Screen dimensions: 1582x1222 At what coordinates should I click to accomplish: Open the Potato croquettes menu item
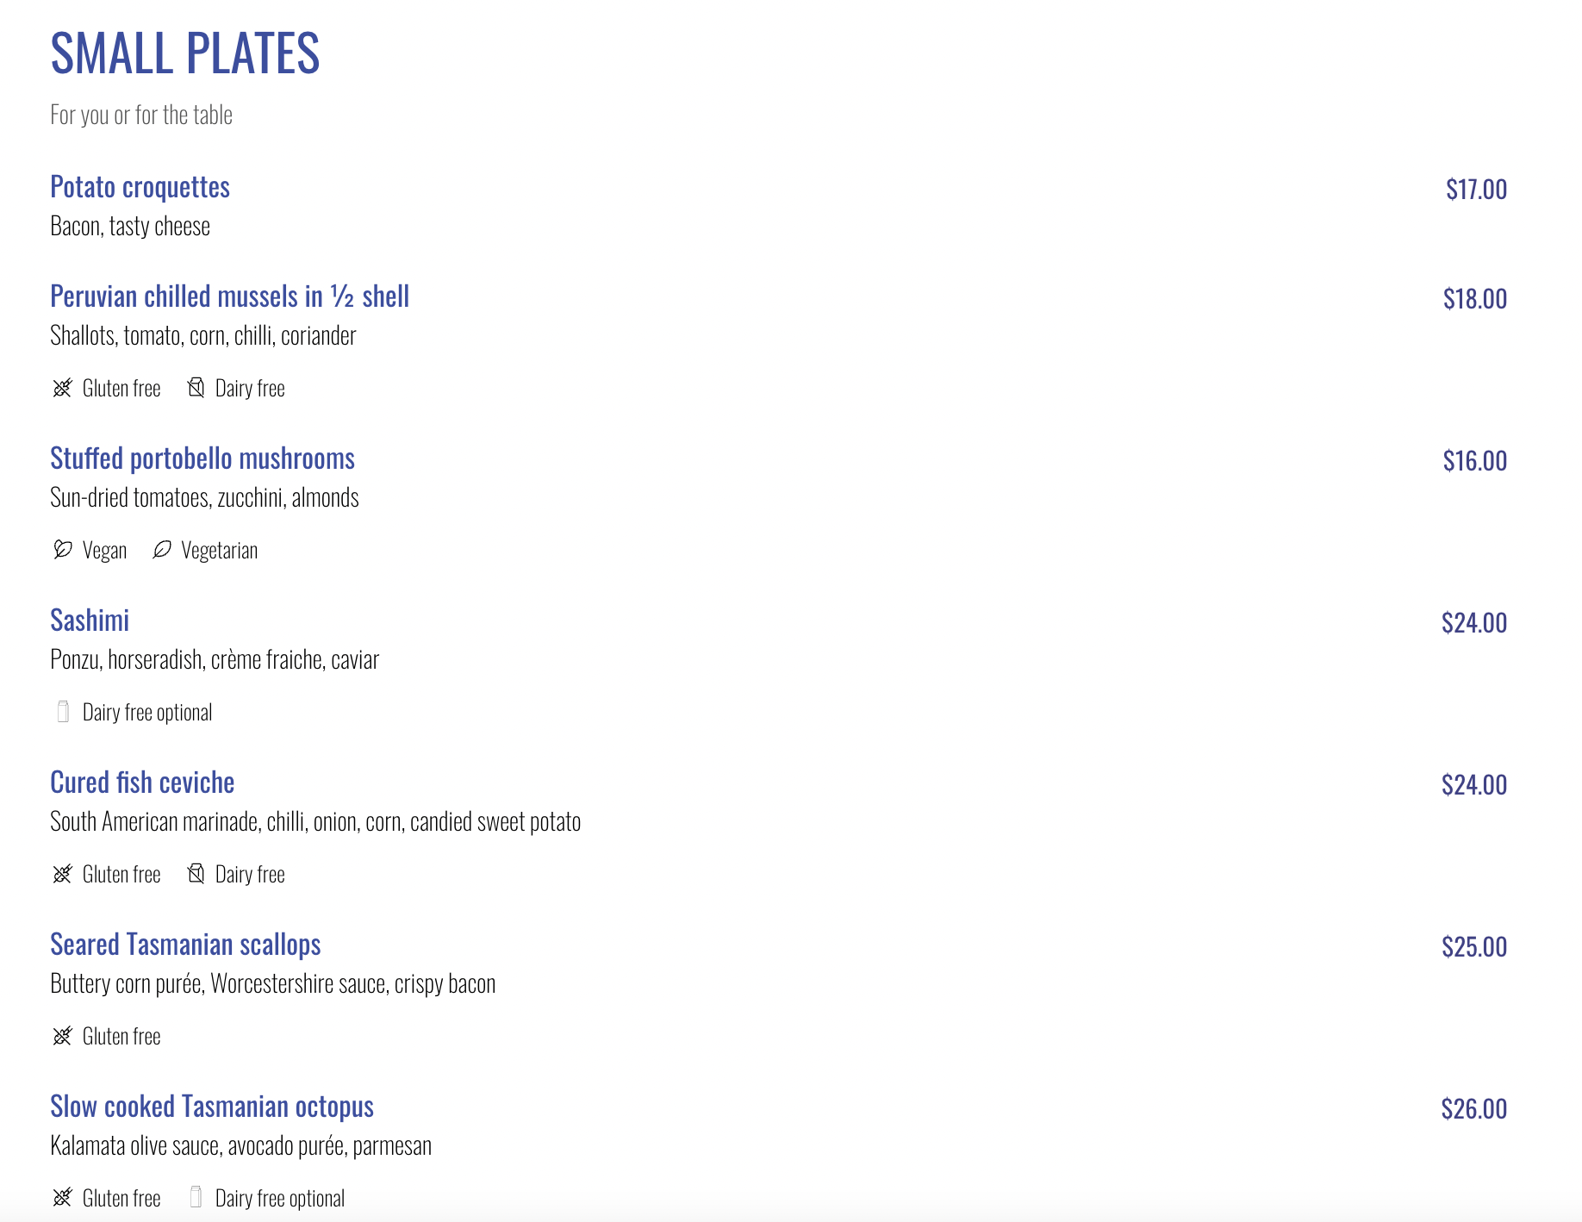(140, 187)
